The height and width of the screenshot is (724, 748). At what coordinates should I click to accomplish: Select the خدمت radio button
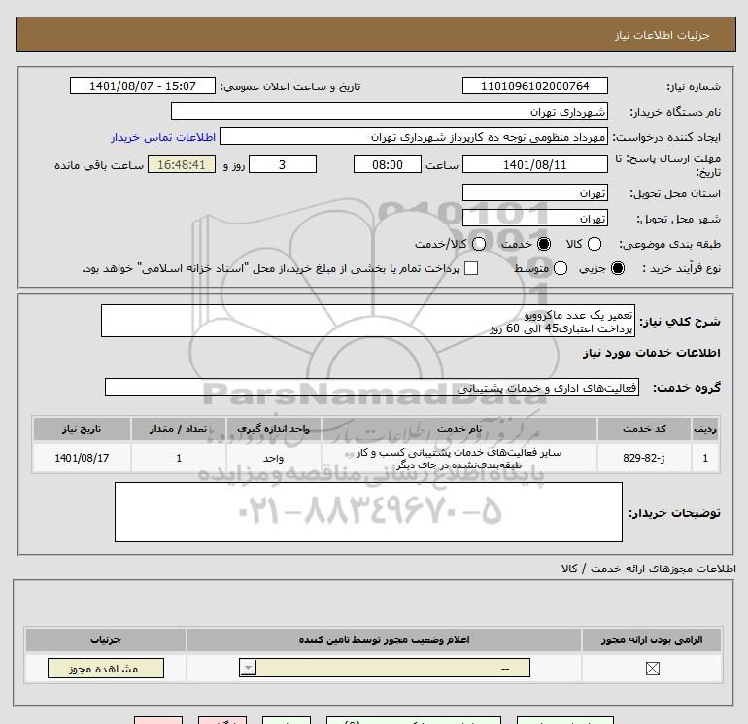point(543,244)
